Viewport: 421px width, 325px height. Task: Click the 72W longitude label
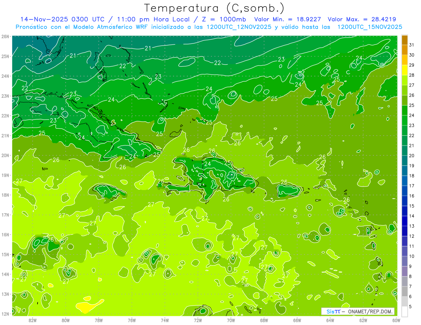coord(198,320)
